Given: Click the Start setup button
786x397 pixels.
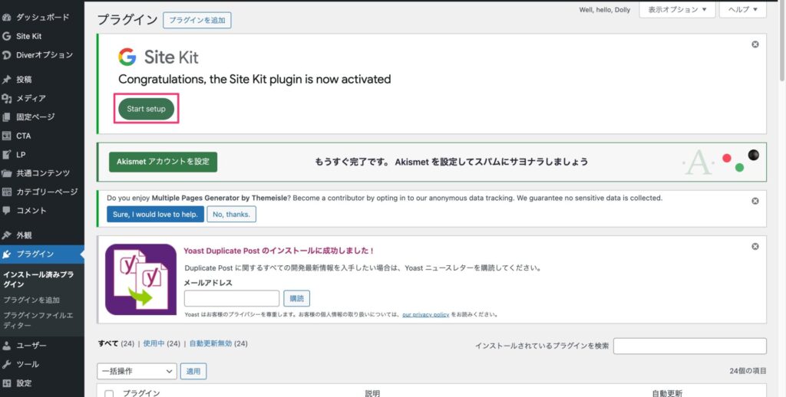Looking at the screenshot, I should pos(147,110).
